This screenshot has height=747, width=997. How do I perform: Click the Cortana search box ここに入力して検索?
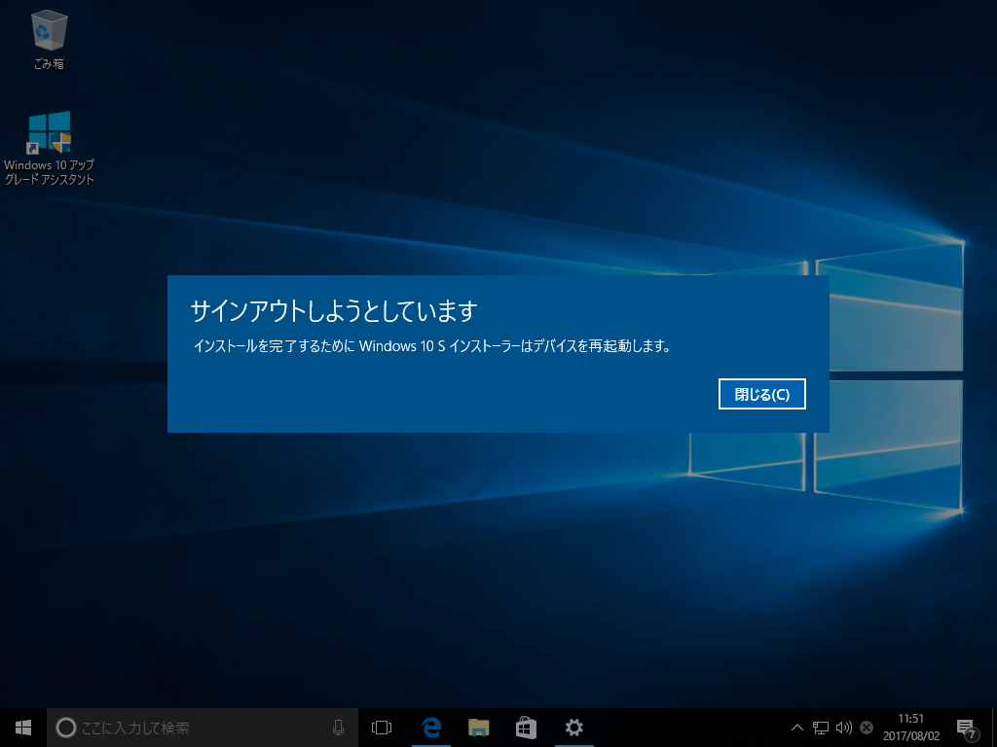(203, 728)
